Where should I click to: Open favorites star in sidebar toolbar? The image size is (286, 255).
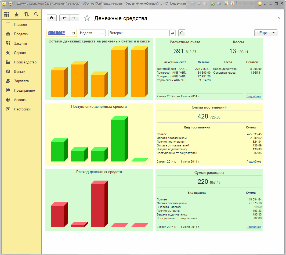(16, 15)
